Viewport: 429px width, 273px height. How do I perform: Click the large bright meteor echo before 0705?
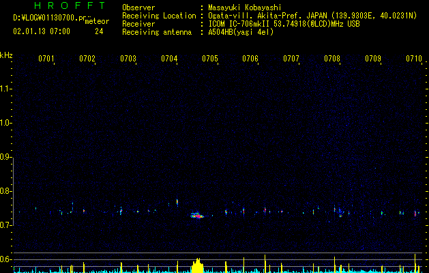tap(197, 215)
